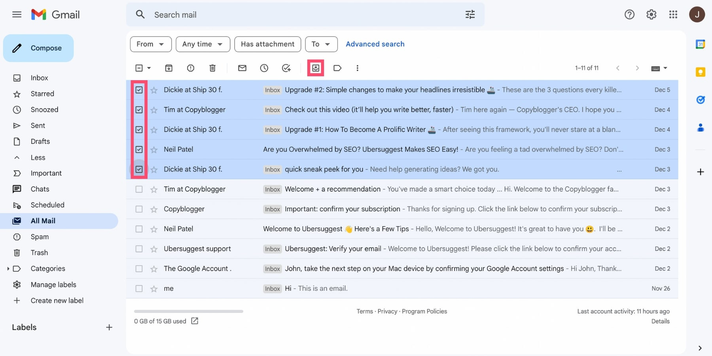The height and width of the screenshot is (356, 712).
Task: Uncheck Tim at Copyblogger video email
Action: click(139, 109)
